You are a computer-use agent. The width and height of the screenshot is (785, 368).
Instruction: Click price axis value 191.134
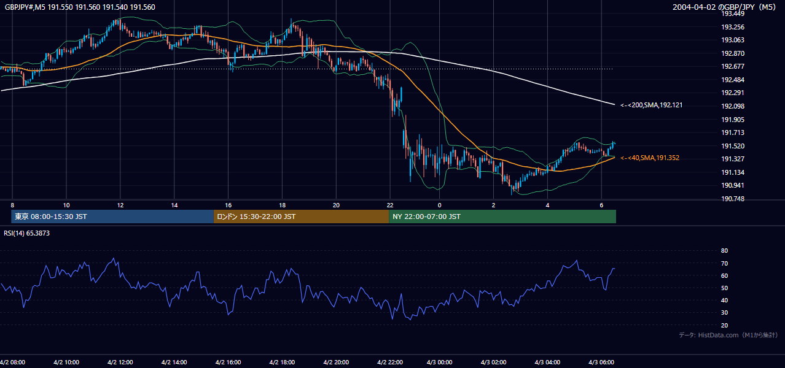(732, 172)
